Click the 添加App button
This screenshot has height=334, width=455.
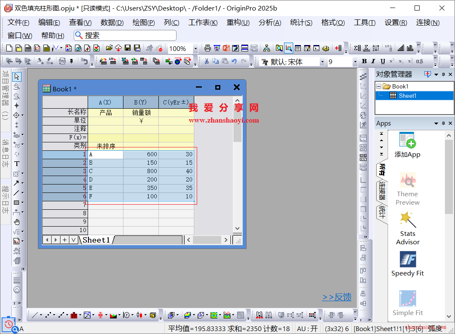tap(407, 145)
